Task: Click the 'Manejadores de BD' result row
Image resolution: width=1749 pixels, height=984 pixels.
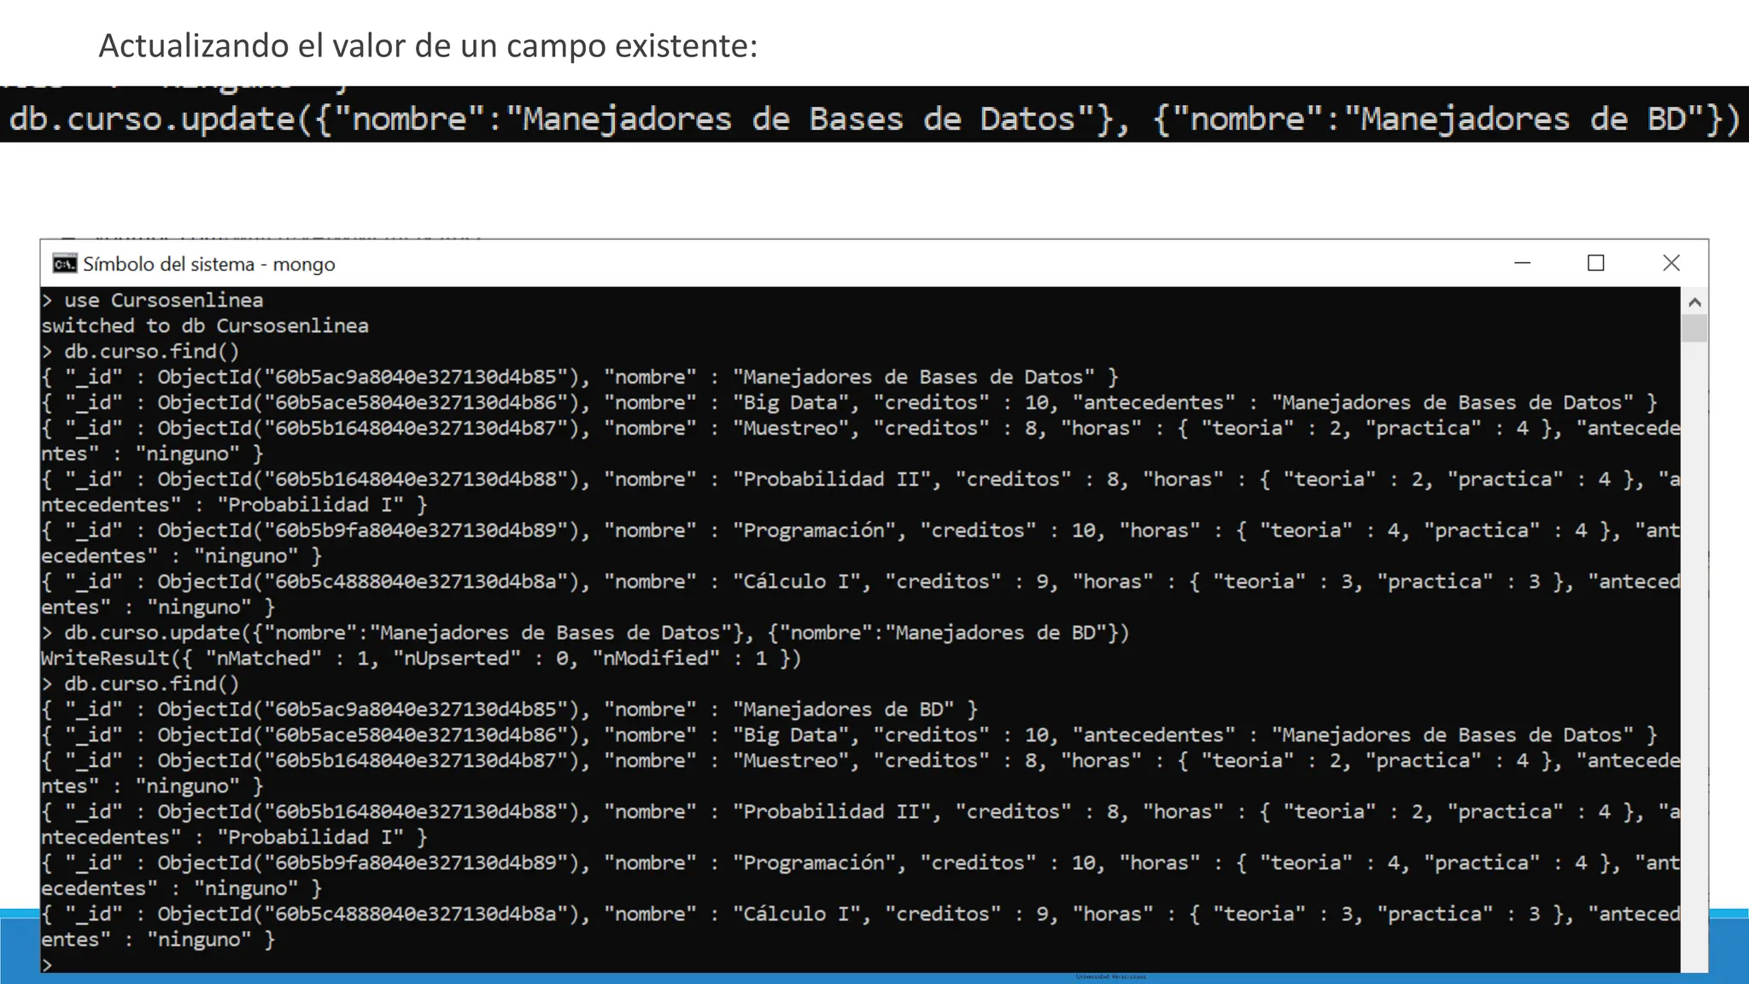Action: pyautogui.click(x=510, y=710)
